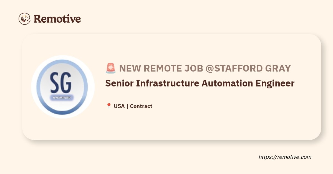The image size is (333, 174).
Task: Click the letter G in the logo
Action: click(66, 83)
